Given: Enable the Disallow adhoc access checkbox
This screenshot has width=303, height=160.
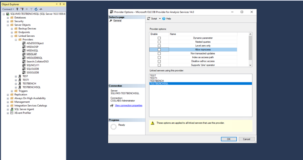Looking at the screenshot, I should point(159,61).
